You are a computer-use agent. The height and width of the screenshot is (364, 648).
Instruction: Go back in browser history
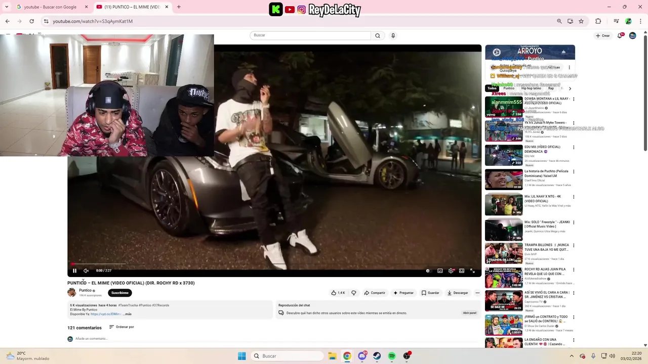7,21
